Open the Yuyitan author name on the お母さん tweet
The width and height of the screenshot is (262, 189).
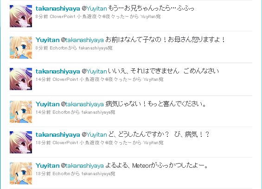click(x=48, y=40)
